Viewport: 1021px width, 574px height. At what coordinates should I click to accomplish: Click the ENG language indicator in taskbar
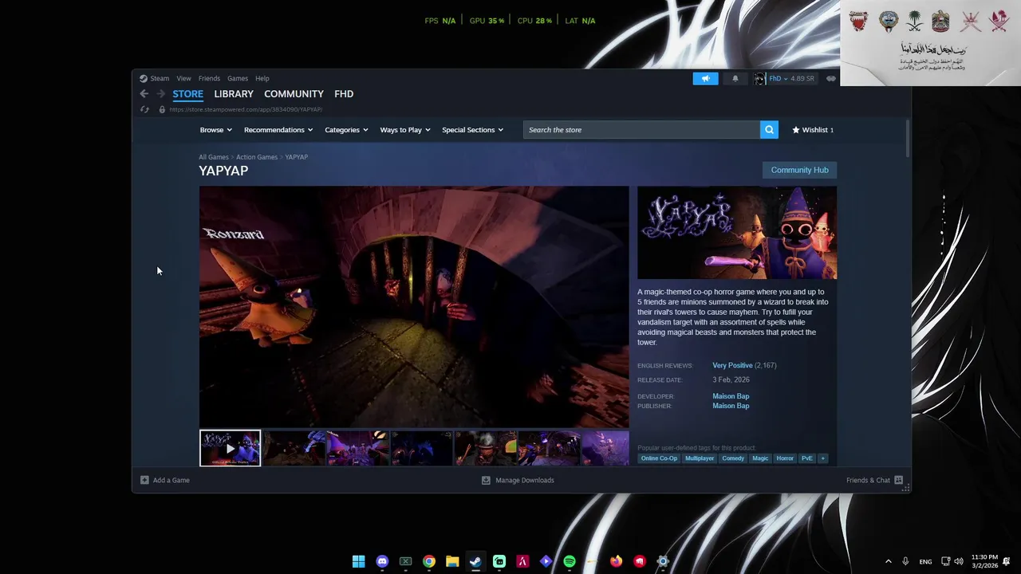click(925, 561)
